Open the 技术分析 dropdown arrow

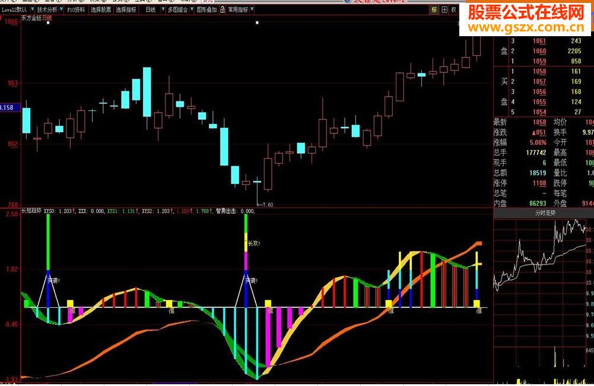(61, 9)
